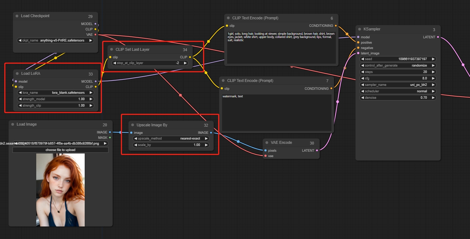Collapse the Load LoRA node via its dot
The width and height of the screenshot is (470, 239).
(17, 73)
